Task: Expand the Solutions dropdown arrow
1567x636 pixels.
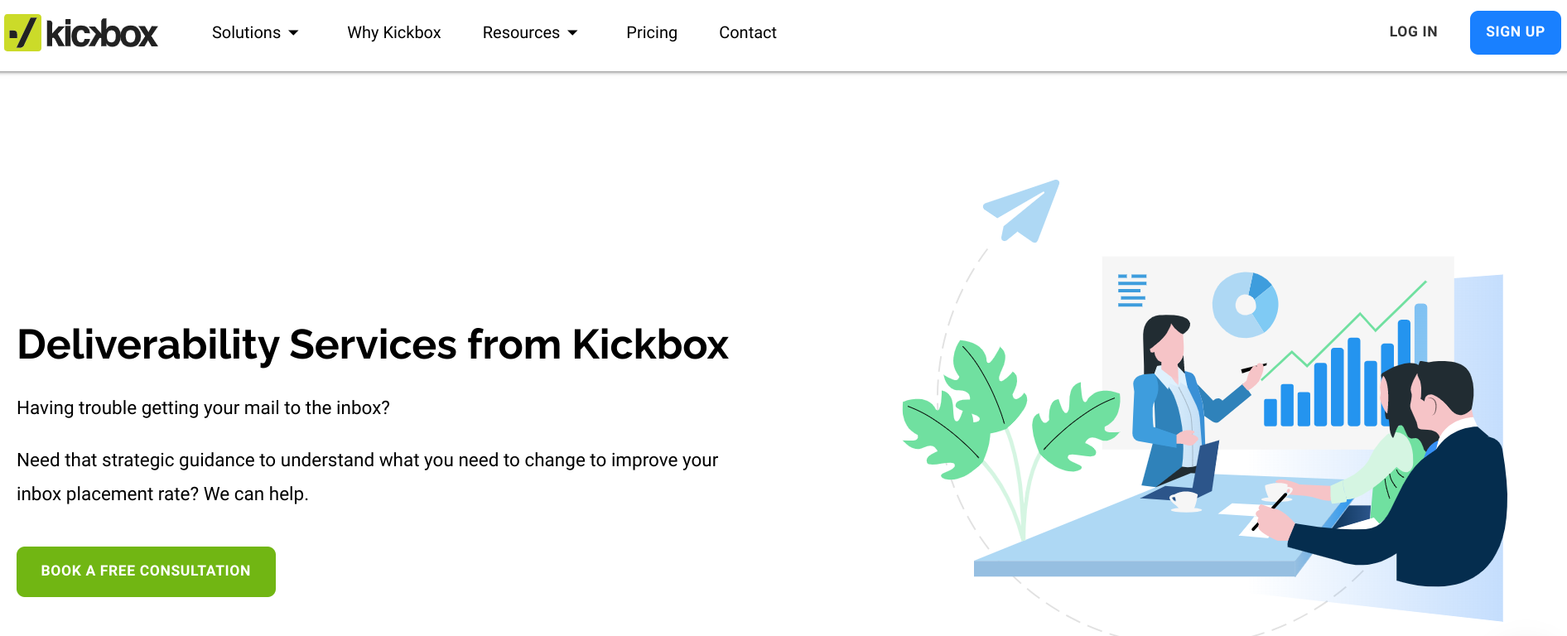Action: tap(293, 33)
